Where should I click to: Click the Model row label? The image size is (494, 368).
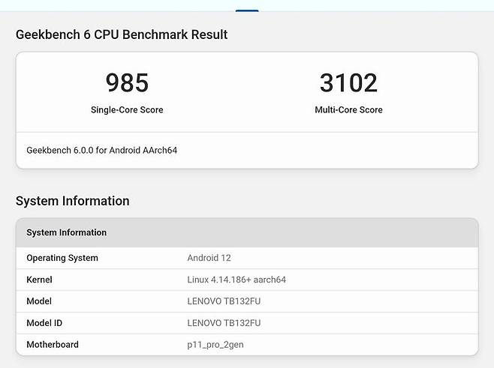(x=39, y=301)
